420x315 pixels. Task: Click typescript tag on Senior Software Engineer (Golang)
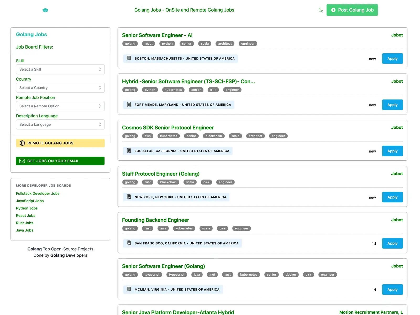[177, 275]
